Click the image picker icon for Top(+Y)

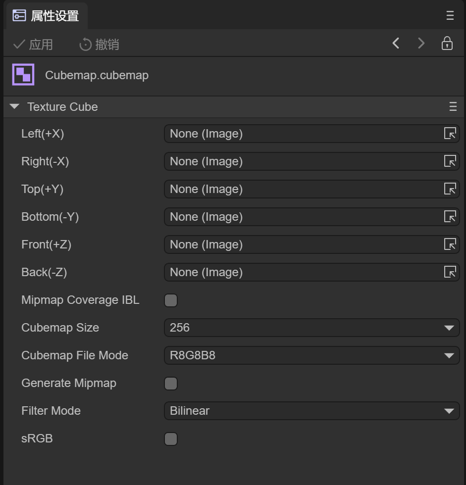tap(450, 189)
